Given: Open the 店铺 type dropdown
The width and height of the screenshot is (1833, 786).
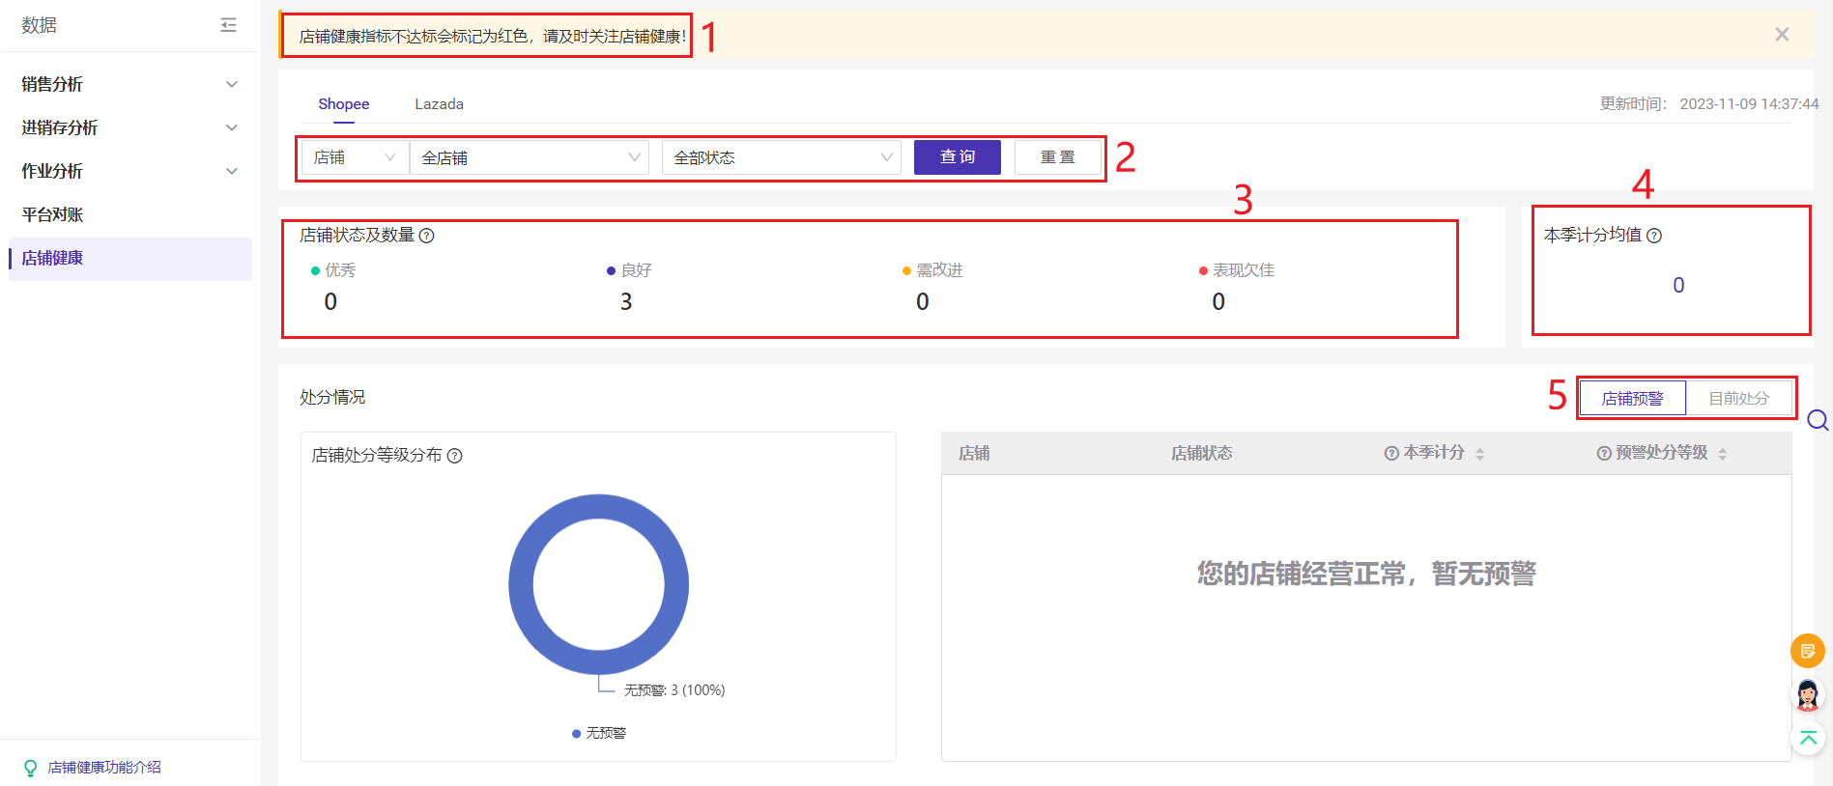Looking at the screenshot, I should [x=354, y=157].
